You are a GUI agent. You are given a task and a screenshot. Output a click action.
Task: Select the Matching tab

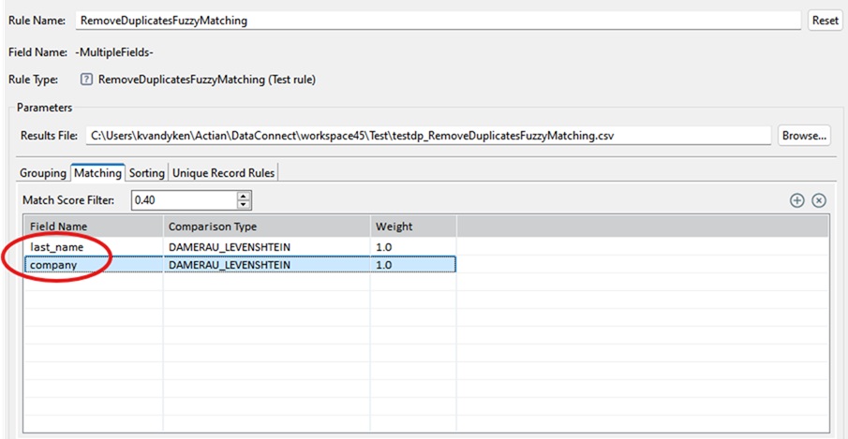tap(98, 173)
